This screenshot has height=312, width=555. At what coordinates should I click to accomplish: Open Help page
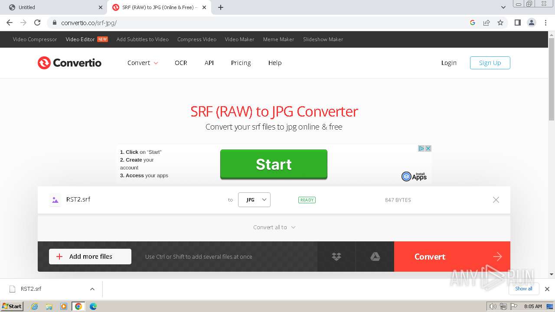pos(275,63)
